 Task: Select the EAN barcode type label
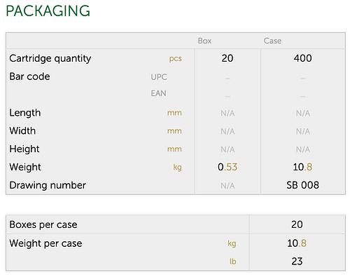point(158,93)
